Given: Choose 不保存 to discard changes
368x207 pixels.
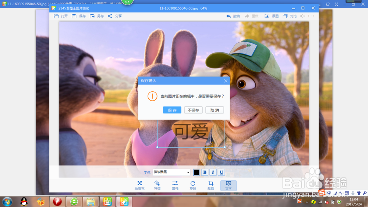Looking at the screenshot, I should coord(194,110).
